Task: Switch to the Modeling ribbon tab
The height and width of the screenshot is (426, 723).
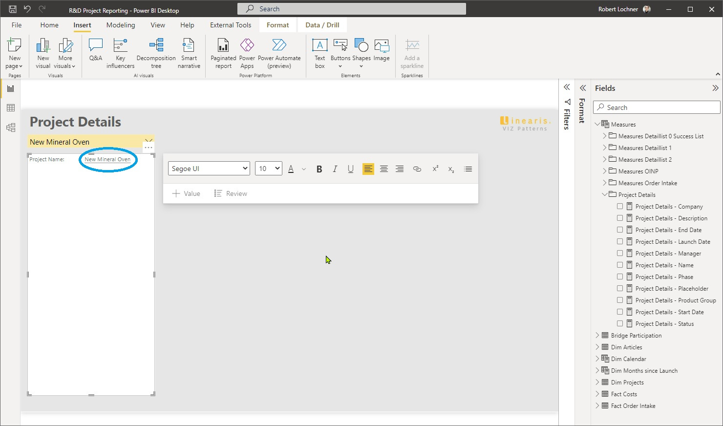Action: 120,25
